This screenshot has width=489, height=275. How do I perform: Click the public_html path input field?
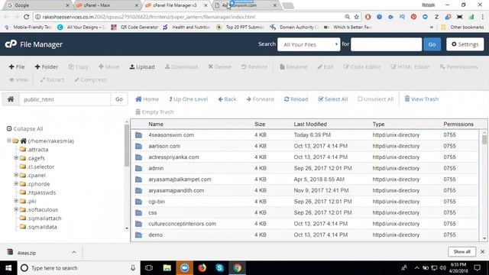pos(65,99)
